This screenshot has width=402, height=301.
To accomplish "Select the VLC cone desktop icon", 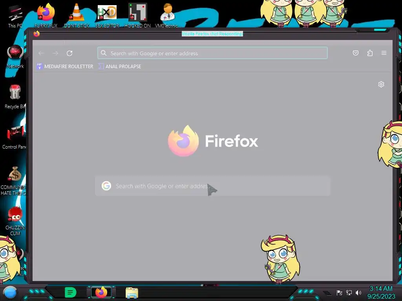I will [77, 15].
